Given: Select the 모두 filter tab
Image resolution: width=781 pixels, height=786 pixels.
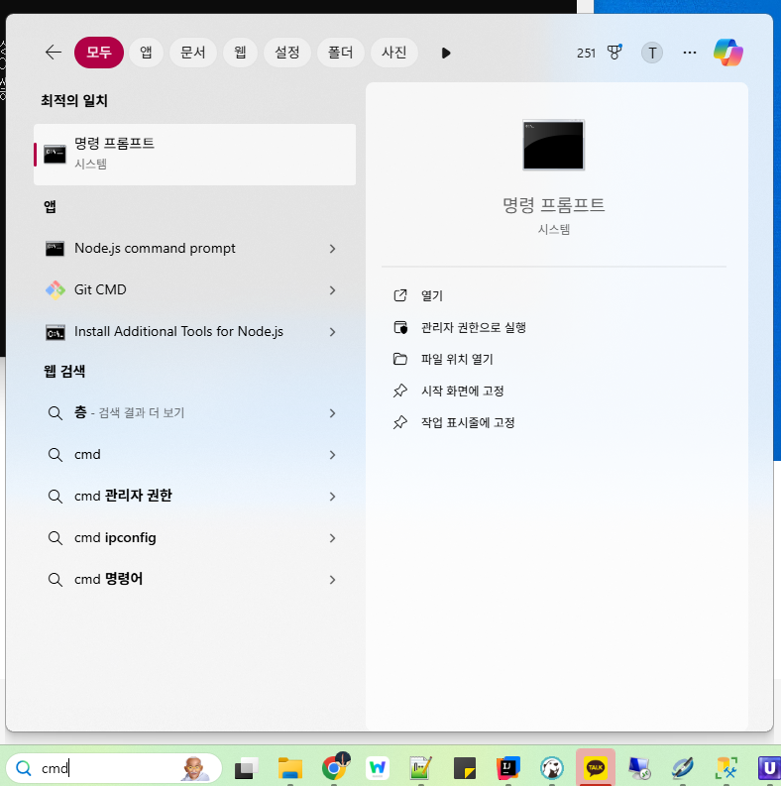Looking at the screenshot, I should pyautogui.click(x=99, y=53).
